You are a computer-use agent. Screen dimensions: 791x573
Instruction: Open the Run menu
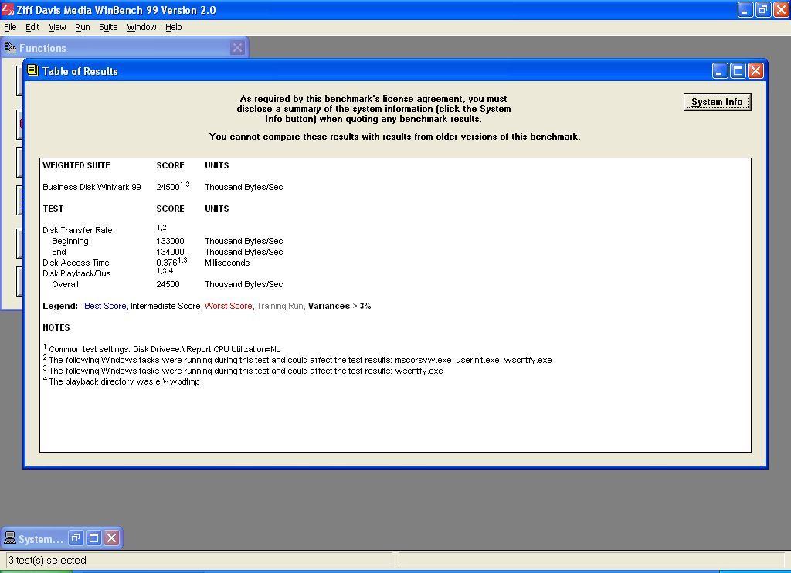[x=82, y=27]
